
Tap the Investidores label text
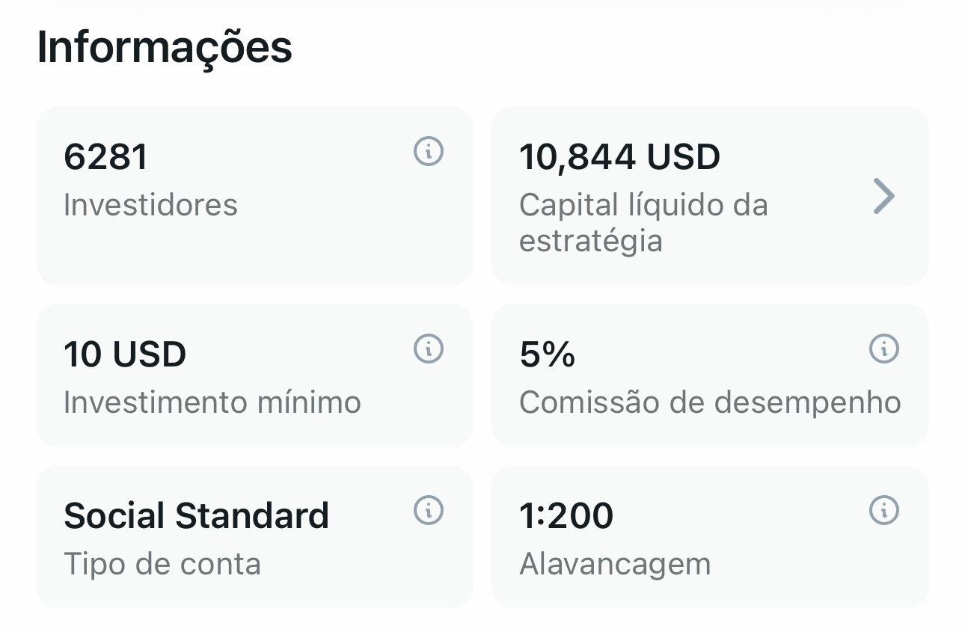tap(150, 205)
